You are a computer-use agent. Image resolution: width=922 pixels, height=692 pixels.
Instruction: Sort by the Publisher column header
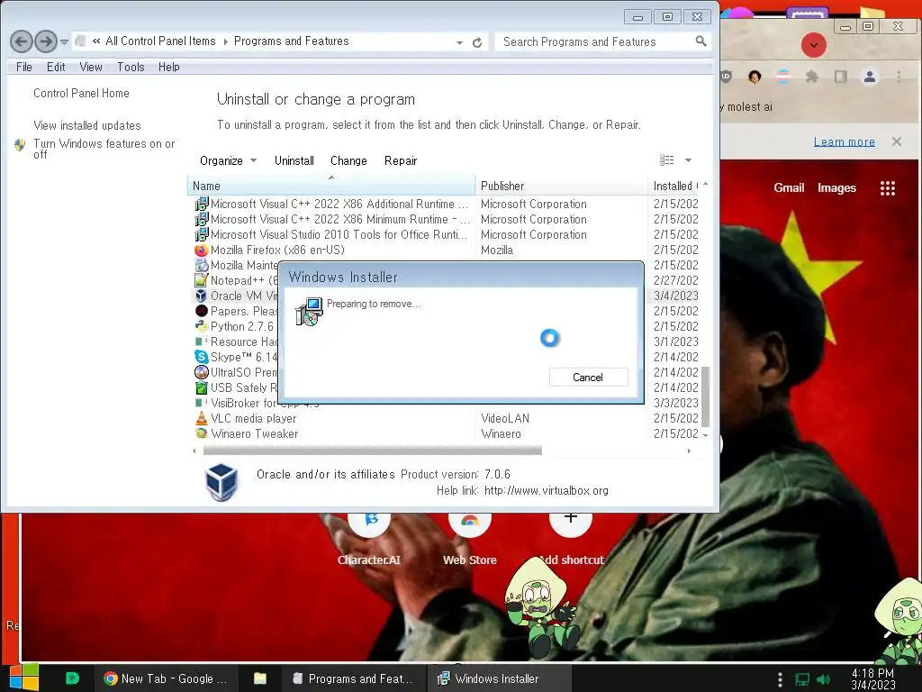(561, 186)
